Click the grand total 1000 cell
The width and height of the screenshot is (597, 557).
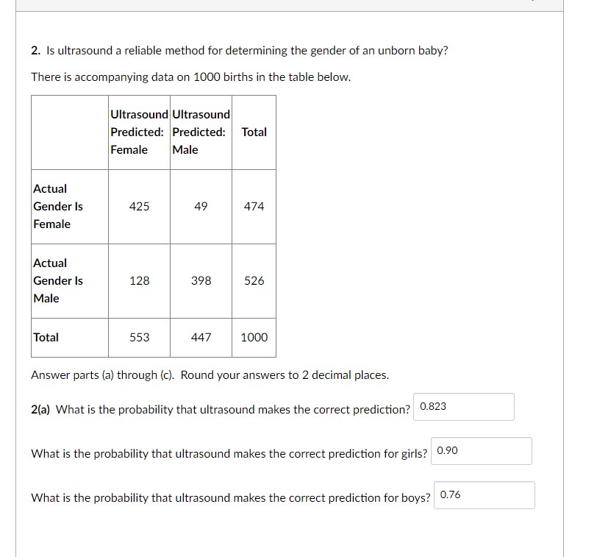254,338
